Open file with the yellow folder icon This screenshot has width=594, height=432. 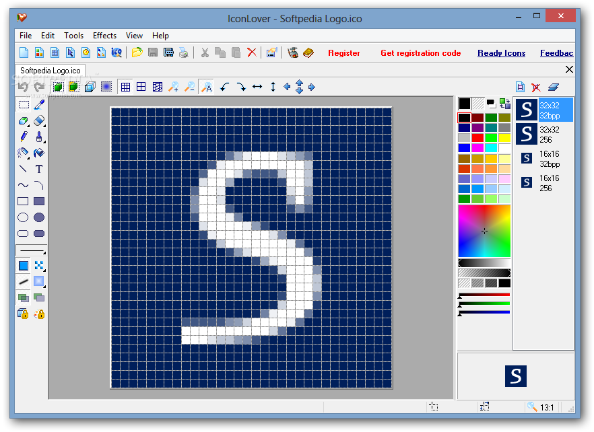click(x=137, y=52)
